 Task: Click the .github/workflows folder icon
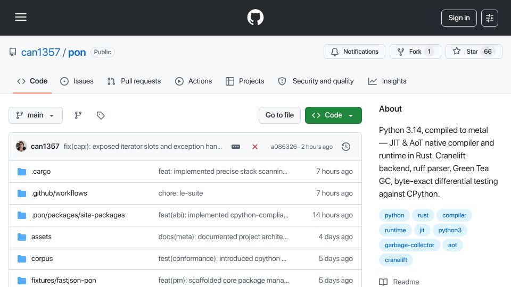click(22, 193)
